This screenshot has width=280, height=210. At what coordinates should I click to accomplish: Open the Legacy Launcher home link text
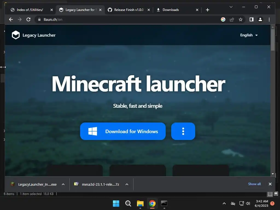tap(39, 35)
